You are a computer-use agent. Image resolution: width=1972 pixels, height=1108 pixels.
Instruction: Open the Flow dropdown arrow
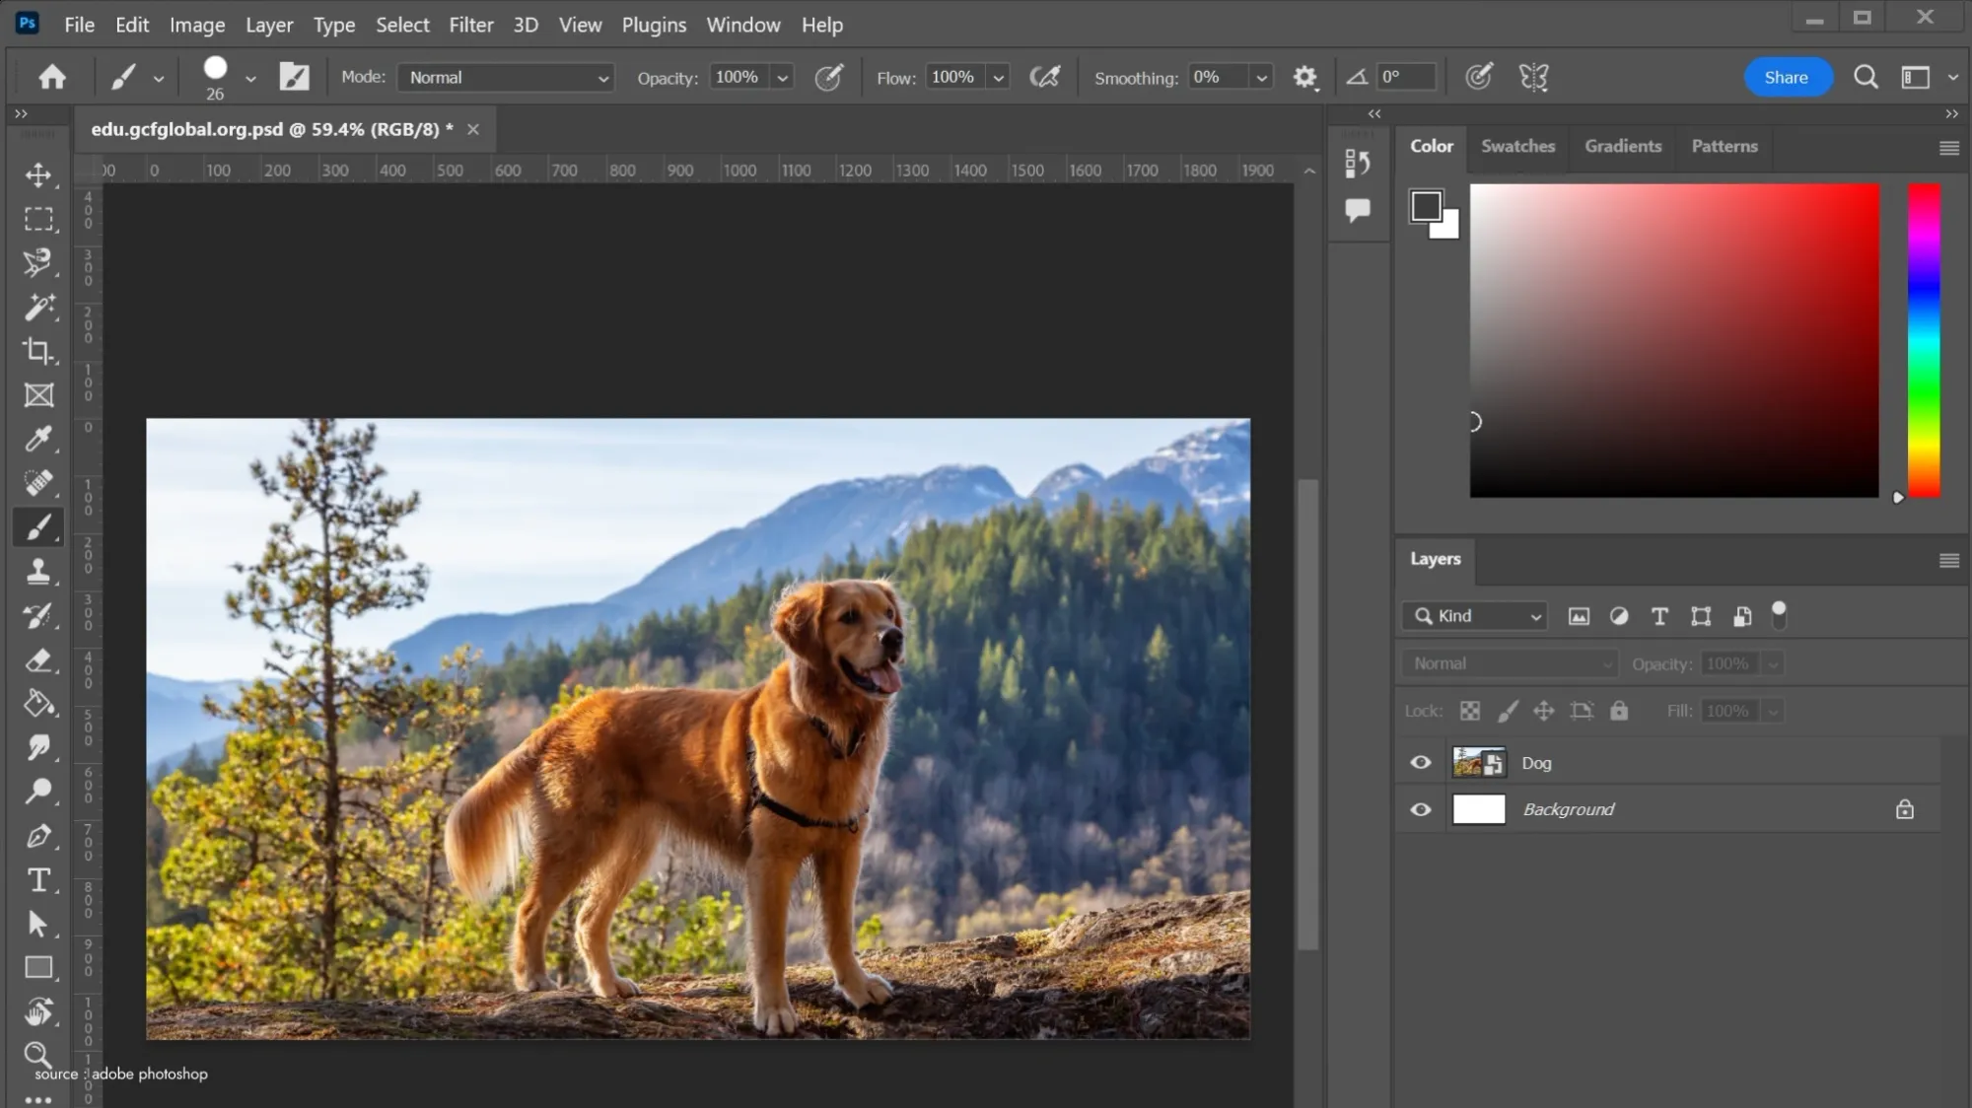[998, 77]
